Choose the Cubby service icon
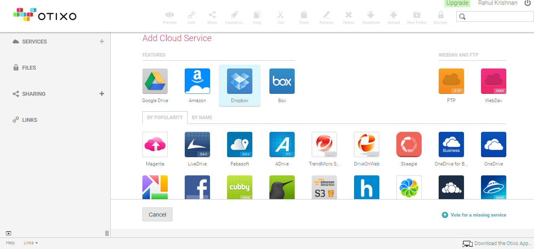Screen dimensions: 534x249 point(240,187)
